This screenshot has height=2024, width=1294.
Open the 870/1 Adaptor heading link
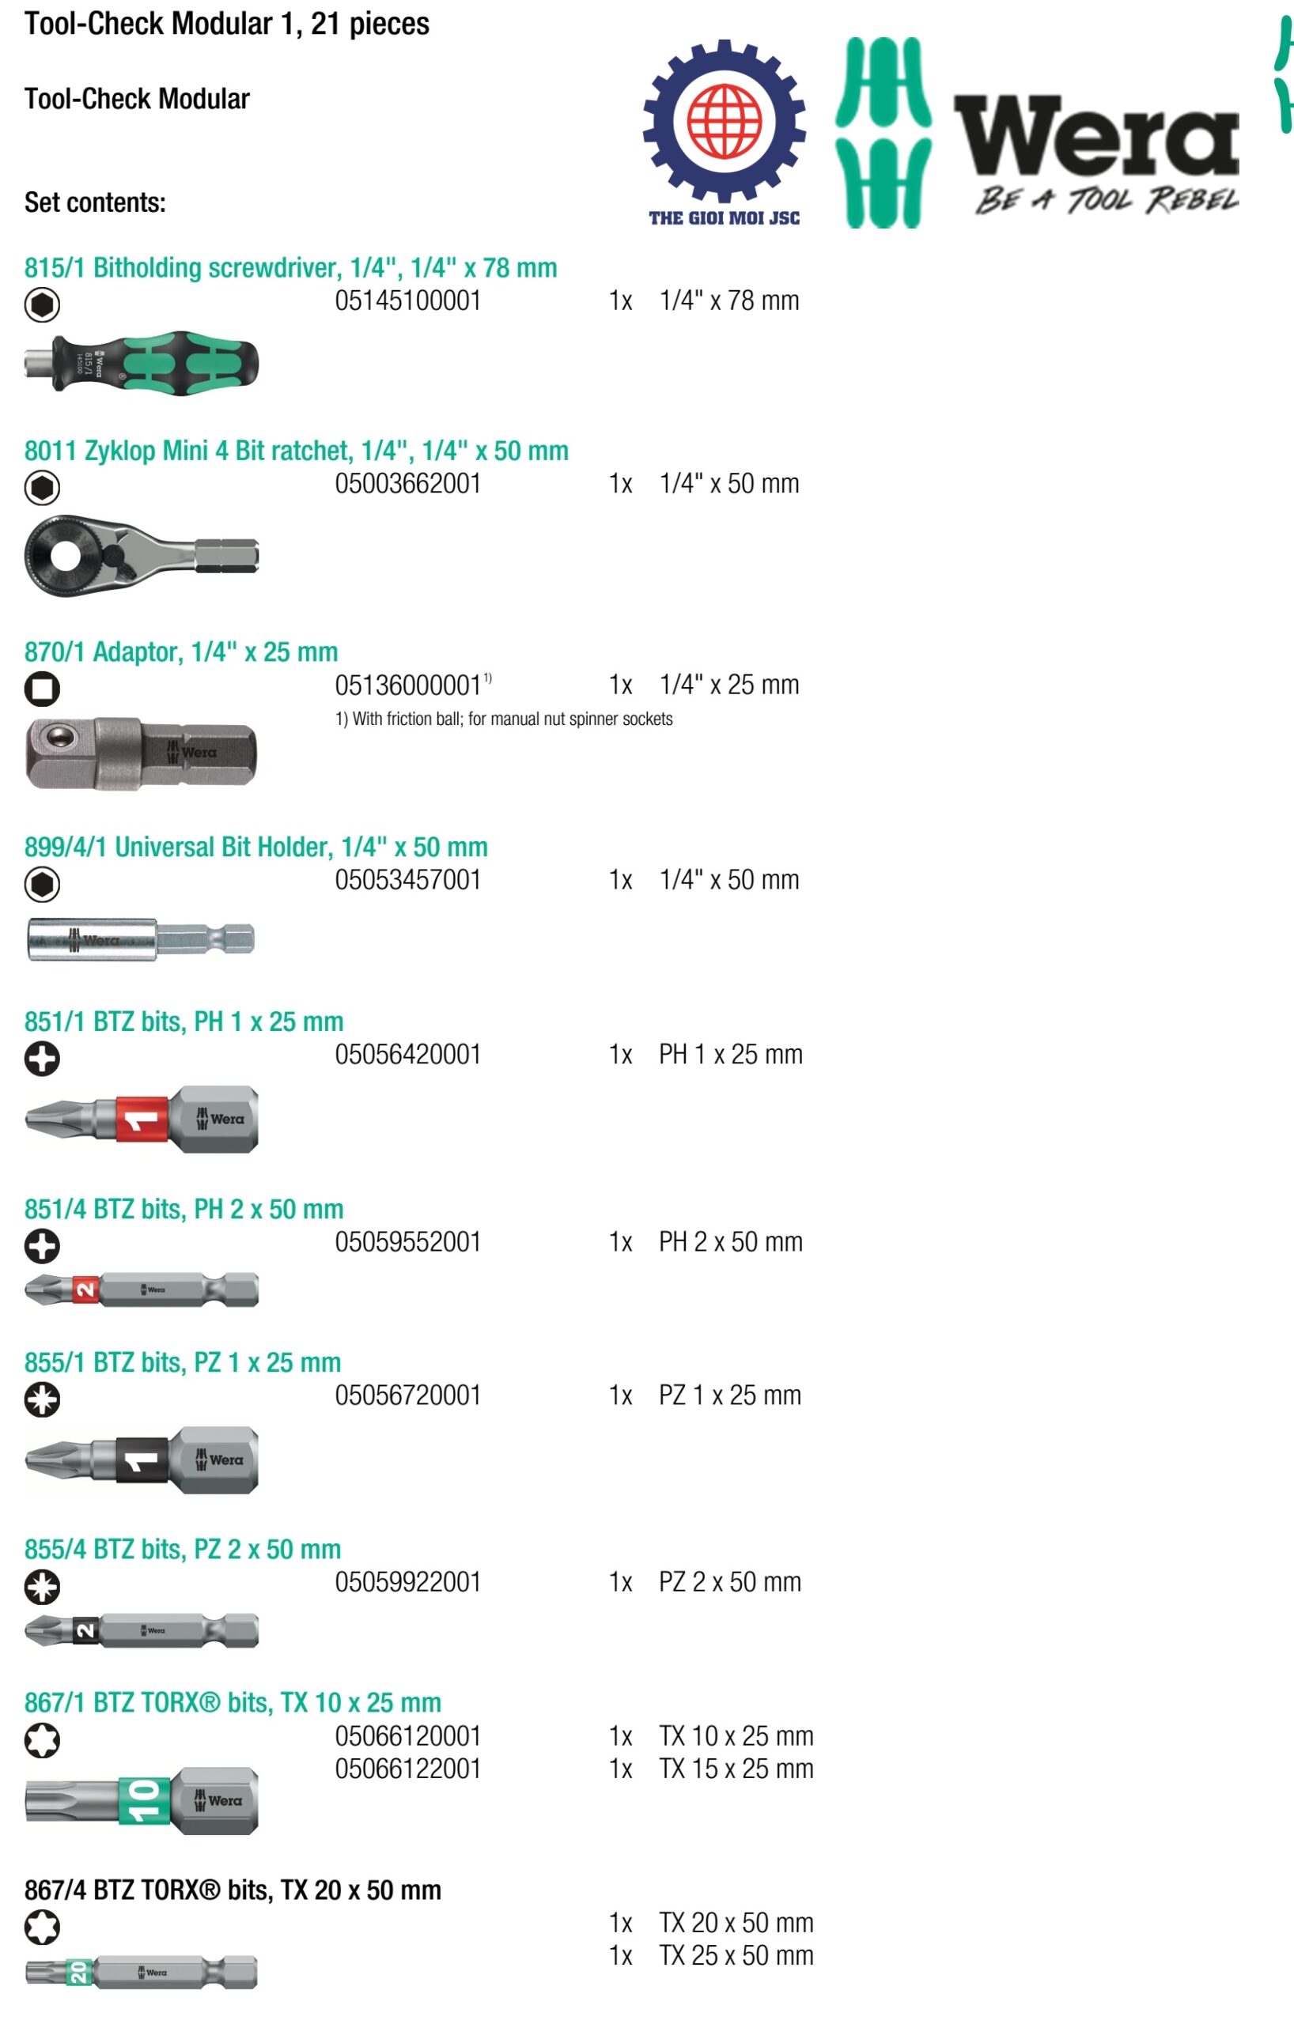(x=181, y=652)
